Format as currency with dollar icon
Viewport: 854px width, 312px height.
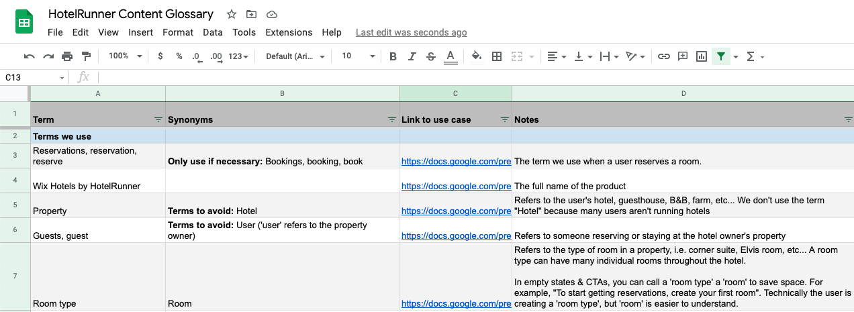pyautogui.click(x=160, y=56)
